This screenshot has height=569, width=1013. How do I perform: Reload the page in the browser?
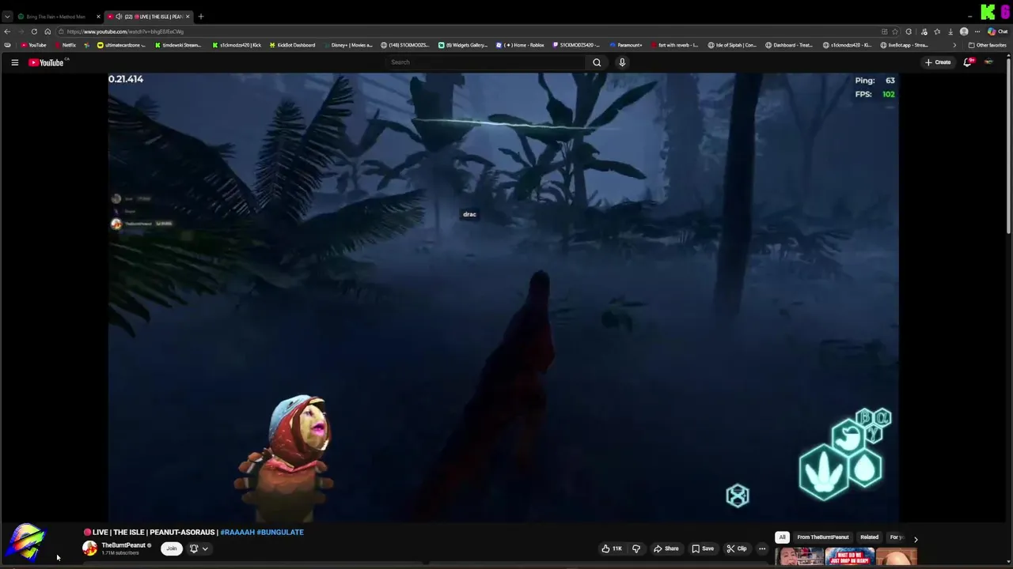(x=34, y=32)
